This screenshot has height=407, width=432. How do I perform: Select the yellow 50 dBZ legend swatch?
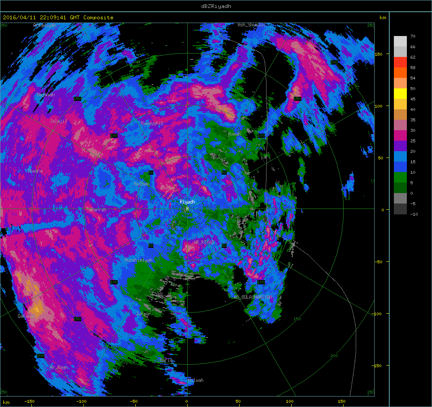pyautogui.click(x=400, y=93)
